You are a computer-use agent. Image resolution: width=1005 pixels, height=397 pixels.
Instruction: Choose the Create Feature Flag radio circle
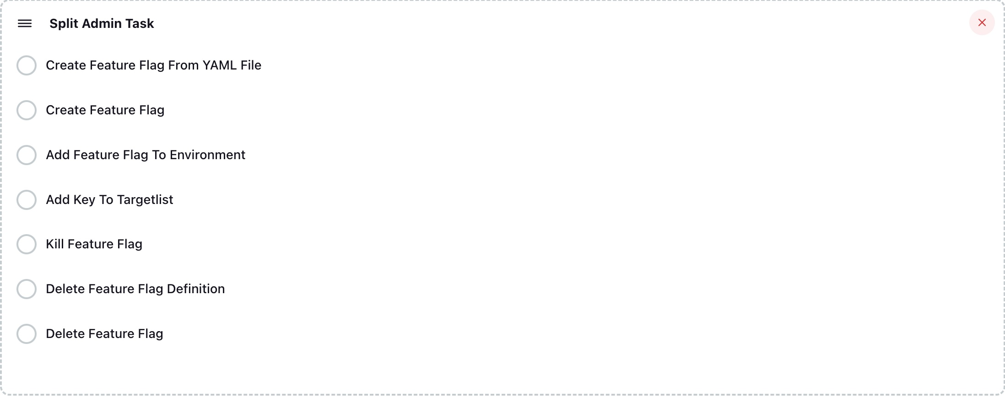27,110
